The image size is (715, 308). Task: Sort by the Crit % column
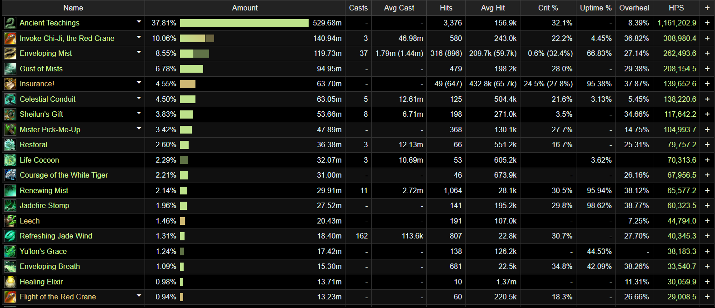pyautogui.click(x=548, y=8)
